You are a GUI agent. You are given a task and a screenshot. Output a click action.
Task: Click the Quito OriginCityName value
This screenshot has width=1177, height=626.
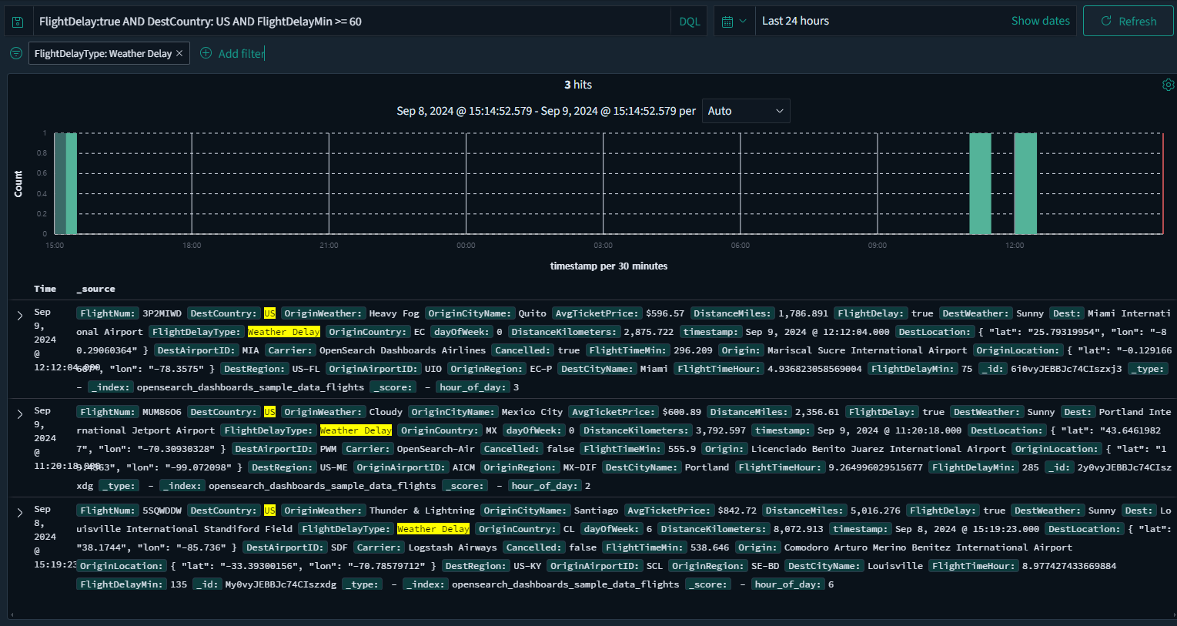click(x=532, y=313)
